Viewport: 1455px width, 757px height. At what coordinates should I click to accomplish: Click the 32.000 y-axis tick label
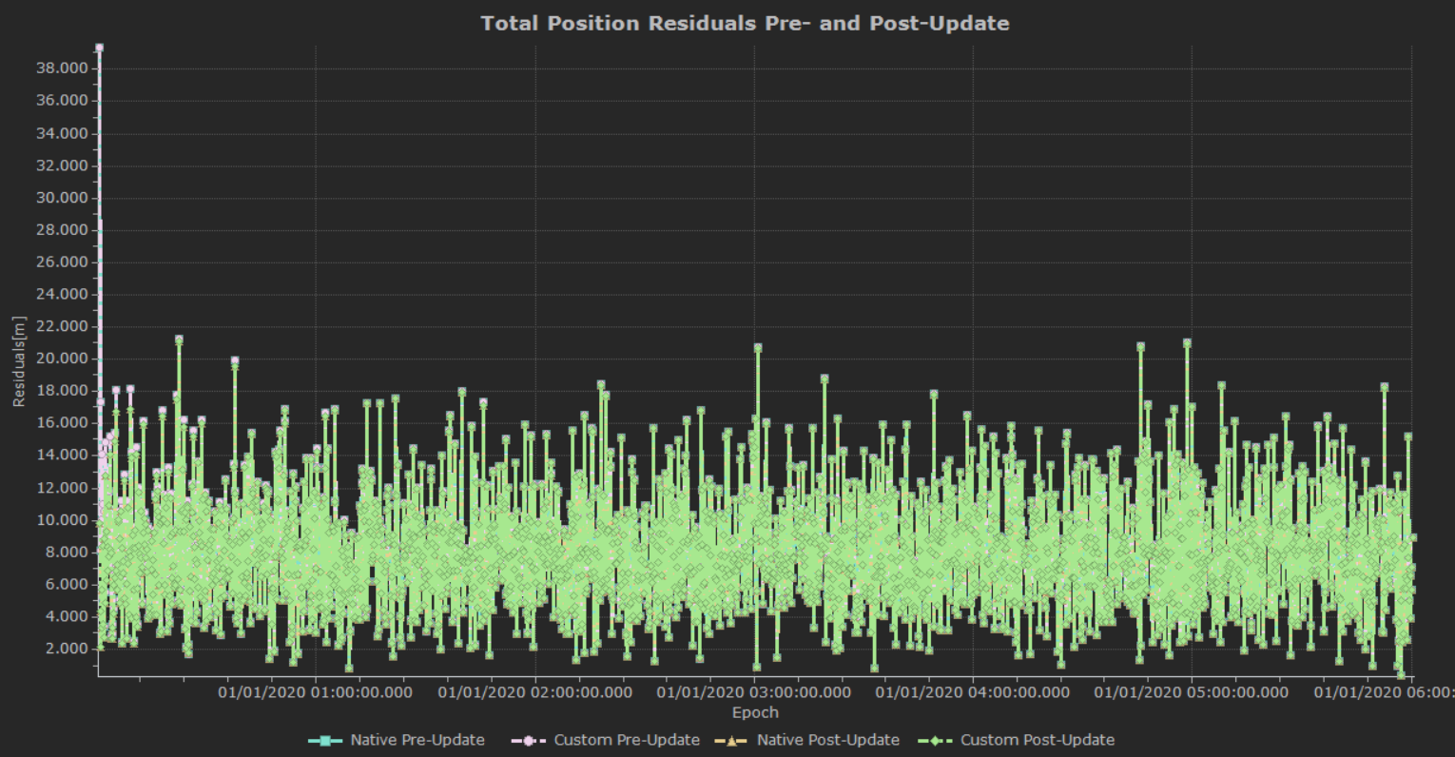(61, 165)
